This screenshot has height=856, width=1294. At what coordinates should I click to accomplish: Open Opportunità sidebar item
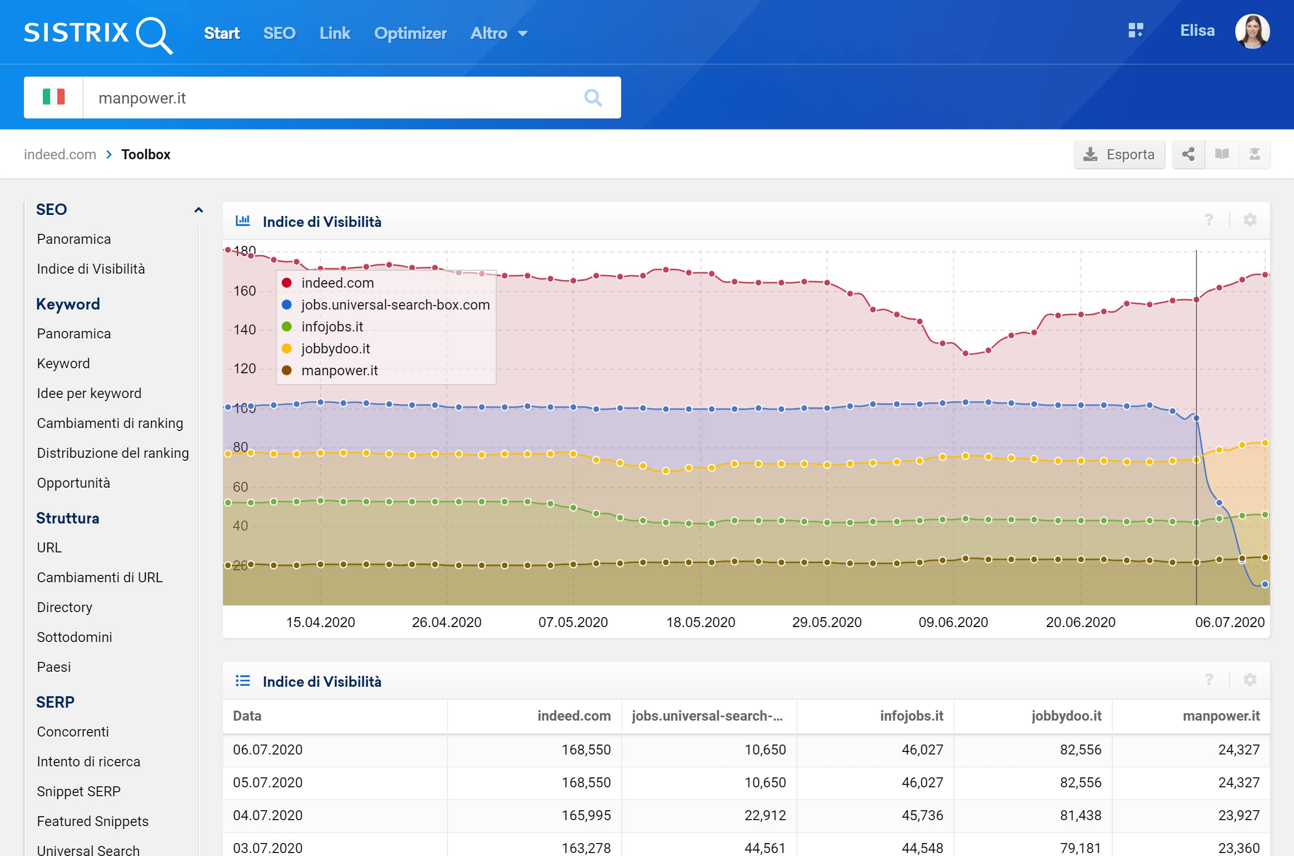click(x=73, y=483)
